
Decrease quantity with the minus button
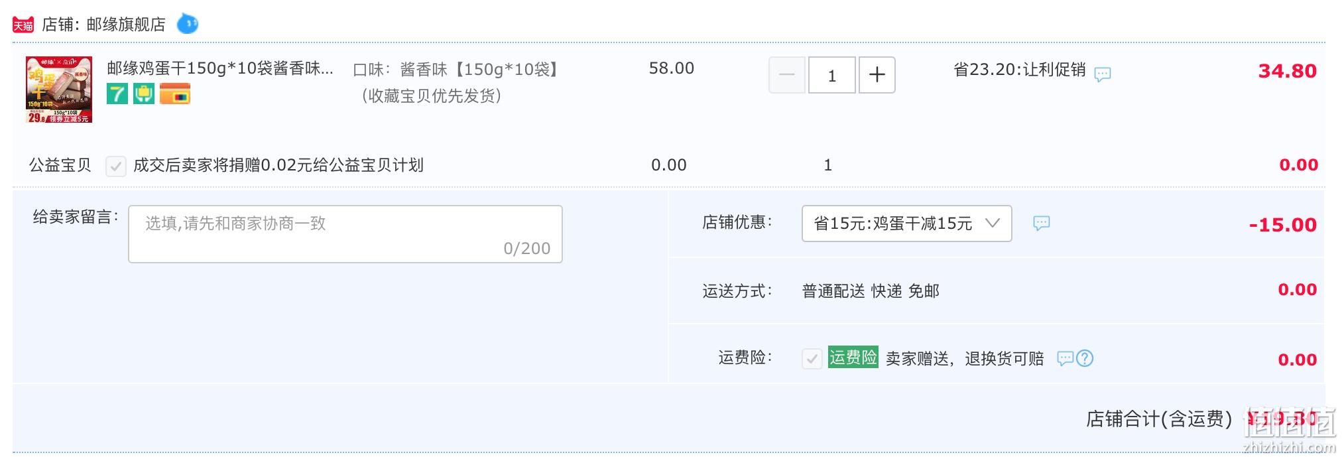787,75
